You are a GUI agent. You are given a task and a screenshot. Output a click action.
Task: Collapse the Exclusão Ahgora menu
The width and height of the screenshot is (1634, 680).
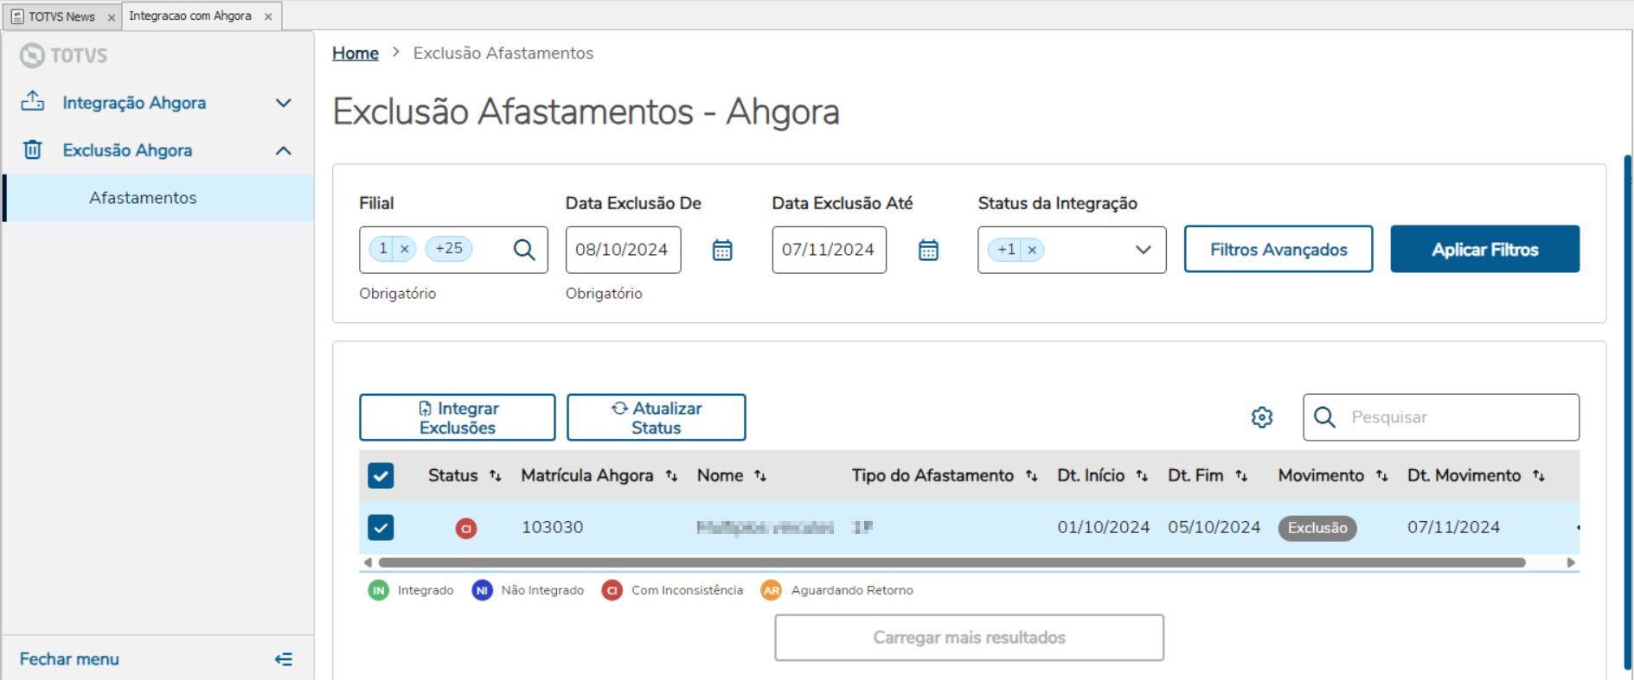(283, 150)
